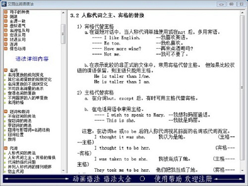Open 代词的指代问题 lesson
The image size is (248, 186).
coord(22,162)
